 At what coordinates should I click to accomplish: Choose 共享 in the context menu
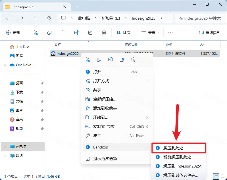[x=117, y=90]
